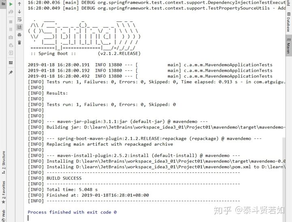
Task: Click the down arrow stack-trace icon
Action: coord(19,11)
